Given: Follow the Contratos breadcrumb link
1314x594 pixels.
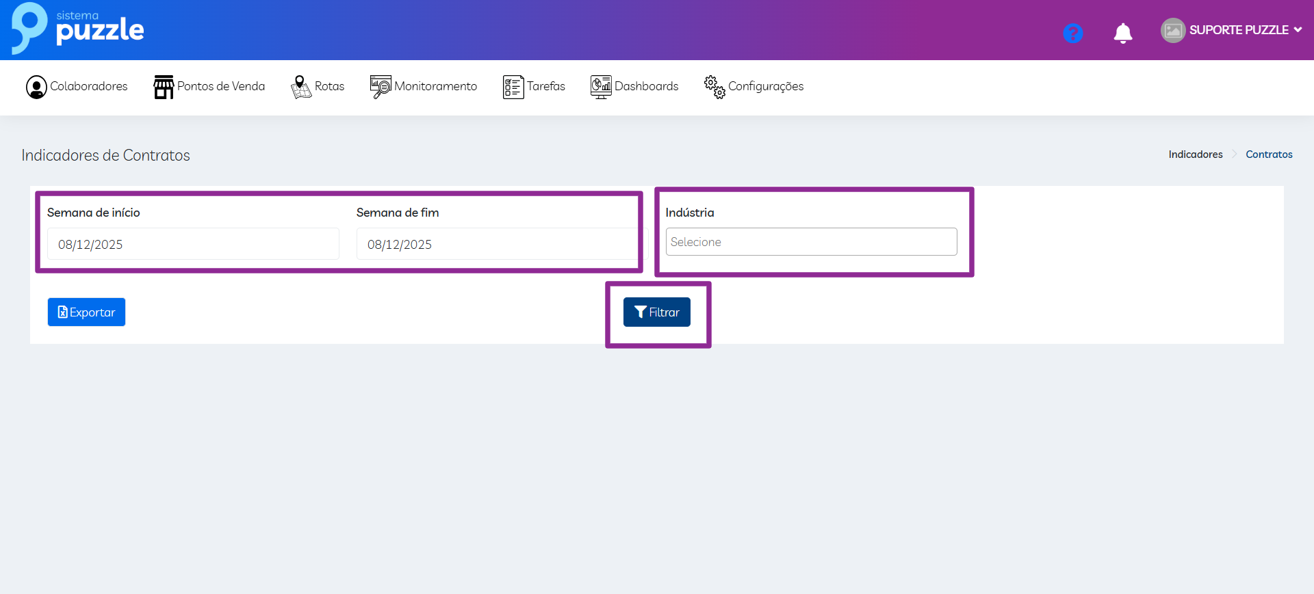Looking at the screenshot, I should (1268, 154).
